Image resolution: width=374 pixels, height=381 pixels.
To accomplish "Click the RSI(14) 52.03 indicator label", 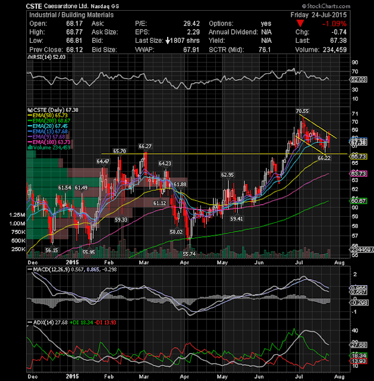I will 46,57.
